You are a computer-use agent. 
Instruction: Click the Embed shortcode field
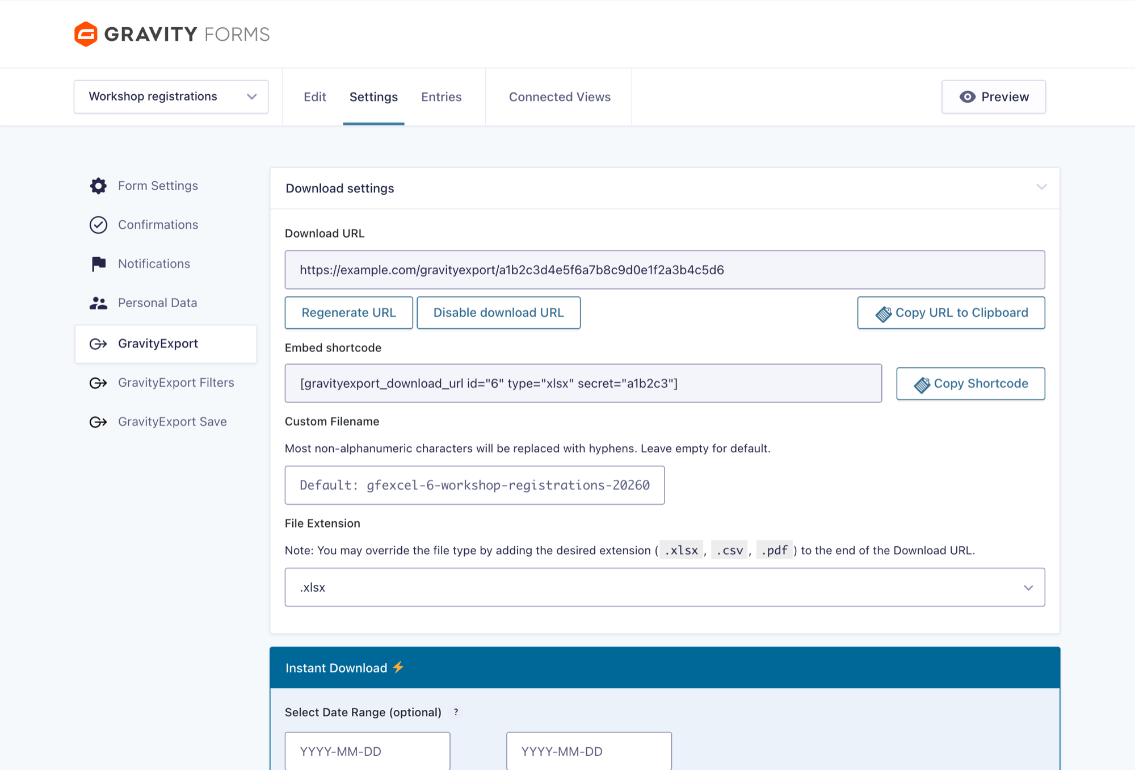click(x=583, y=383)
